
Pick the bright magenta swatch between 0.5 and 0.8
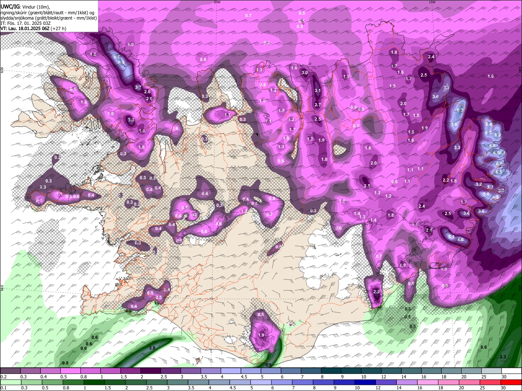[x=70, y=371]
